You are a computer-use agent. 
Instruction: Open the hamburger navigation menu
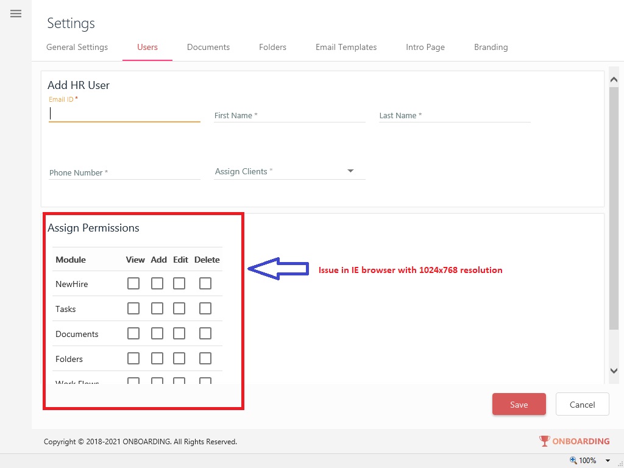[16, 14]
